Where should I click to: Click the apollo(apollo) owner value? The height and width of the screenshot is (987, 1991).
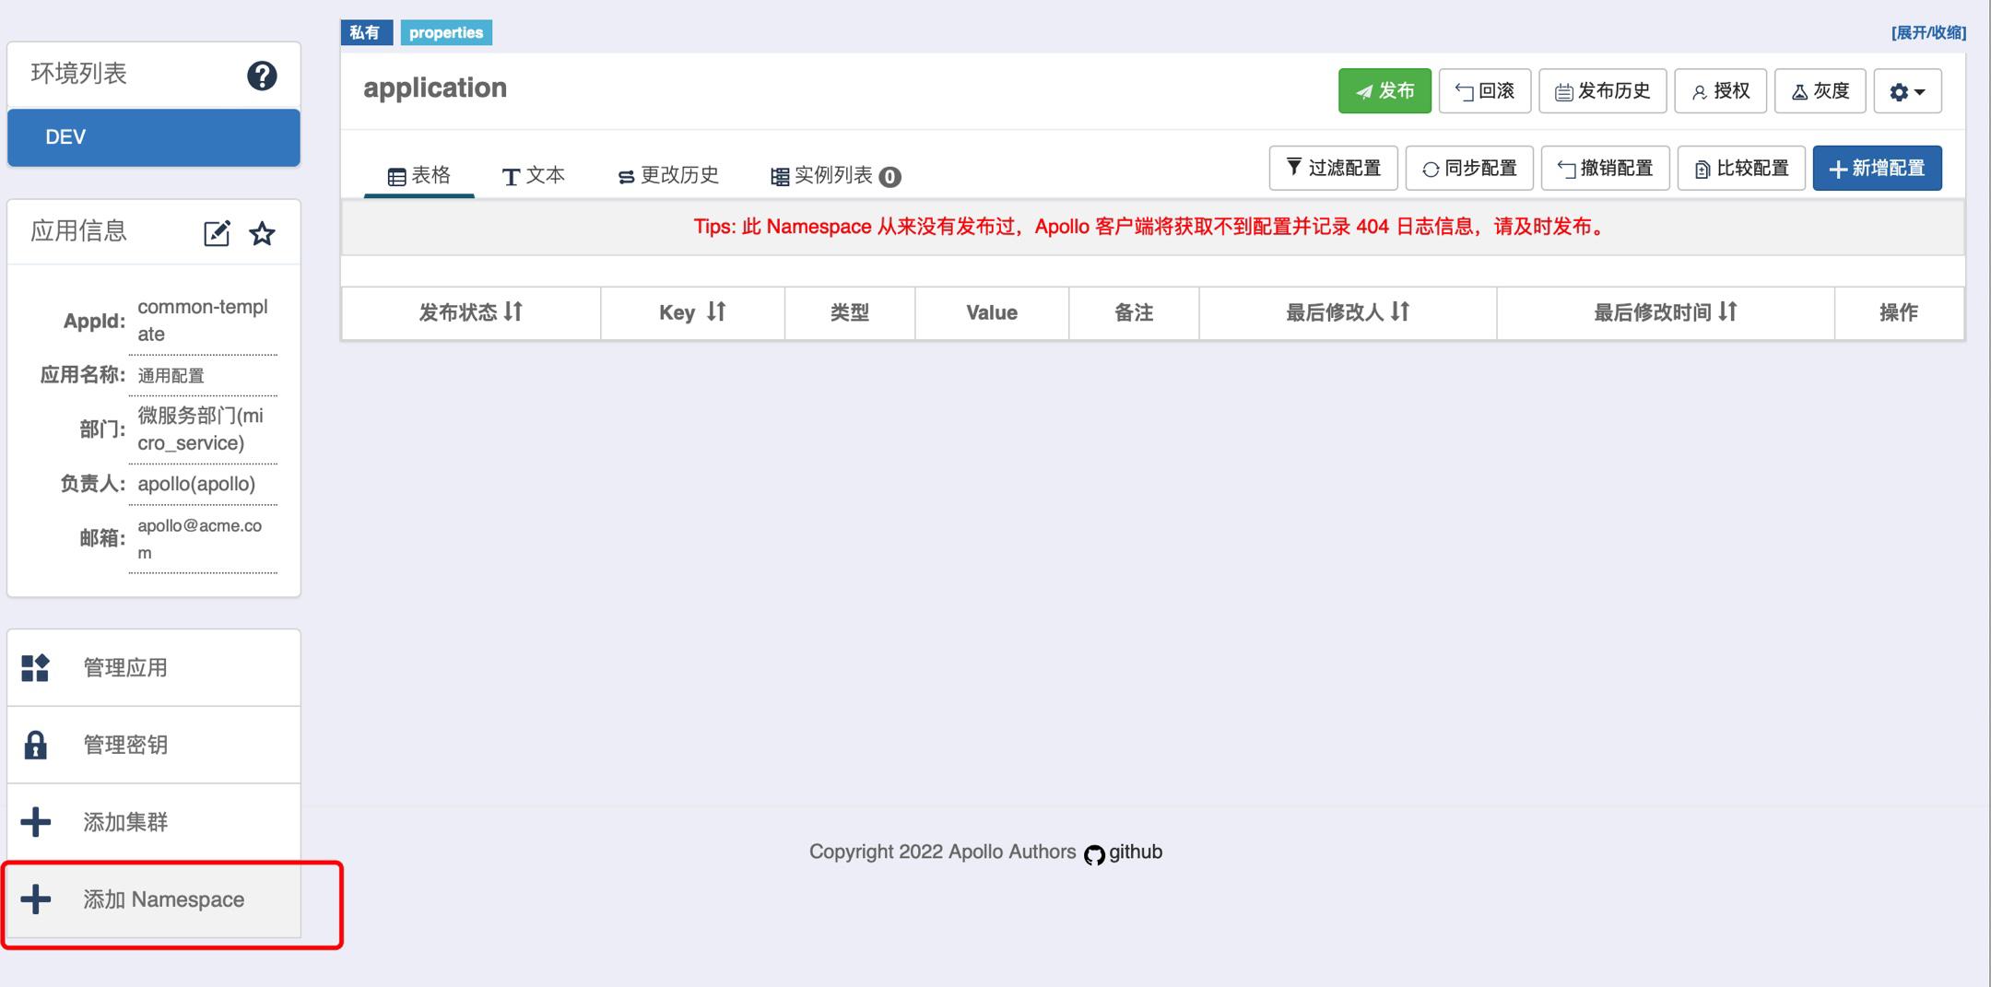point(196,484)
